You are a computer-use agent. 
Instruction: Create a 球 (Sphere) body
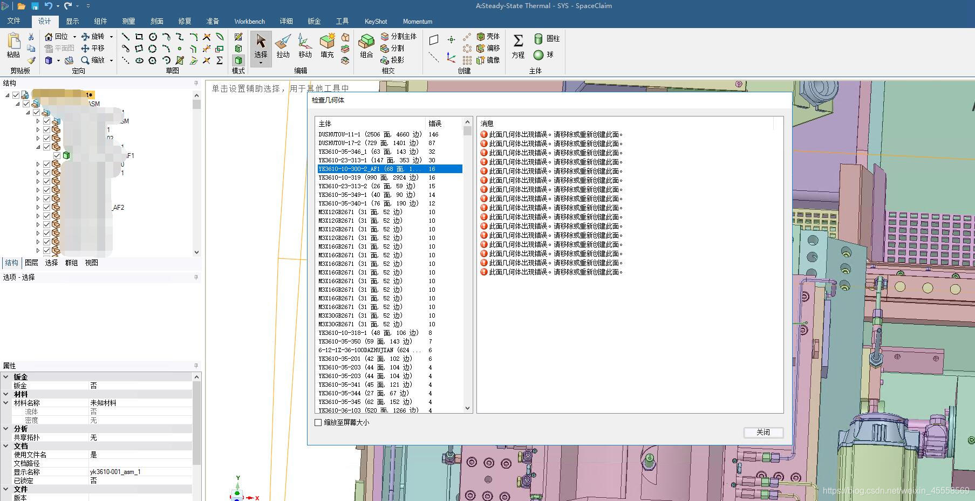click(543, 54)
